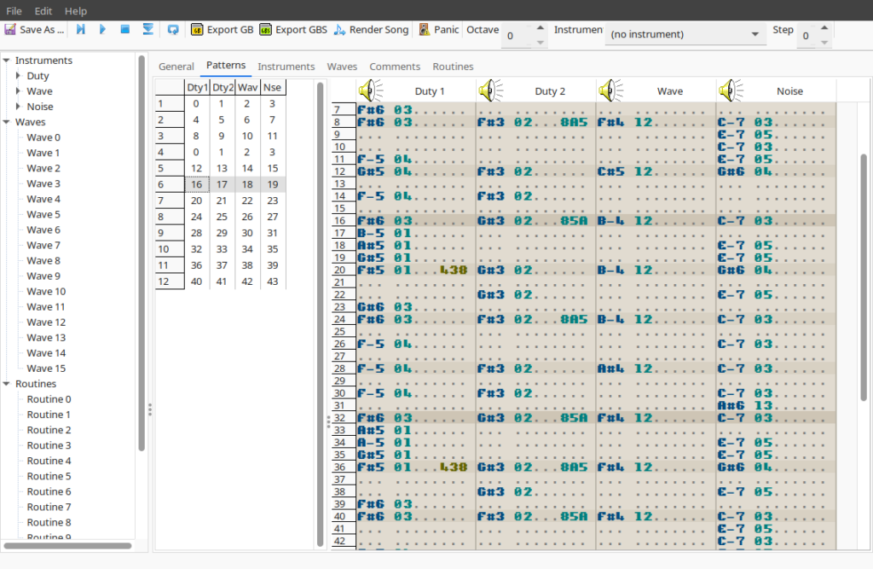Click the Render Song music note icon
This screenshot has width=873, height=569.
[340, 30]
